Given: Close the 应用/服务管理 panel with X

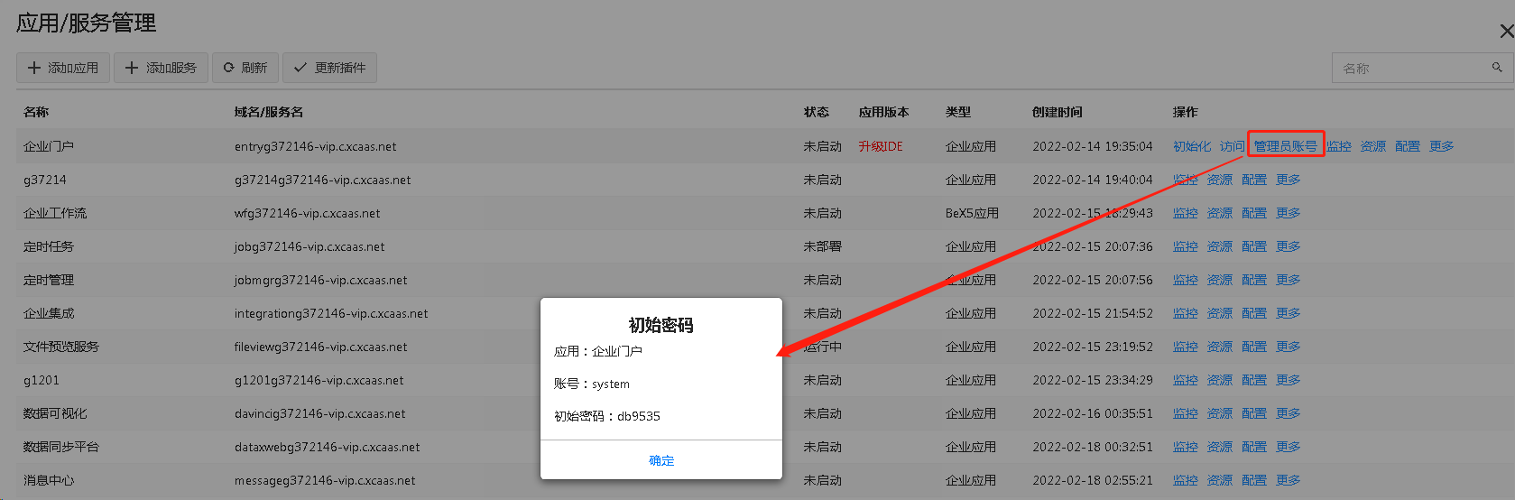Looking at the screenshot, I should (1506, 32).
